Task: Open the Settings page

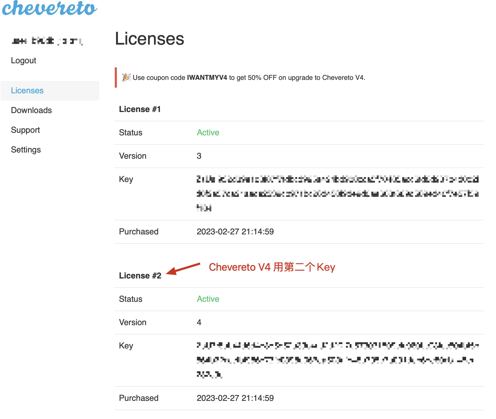Action: pyautogui.click(x=26, y=150)
